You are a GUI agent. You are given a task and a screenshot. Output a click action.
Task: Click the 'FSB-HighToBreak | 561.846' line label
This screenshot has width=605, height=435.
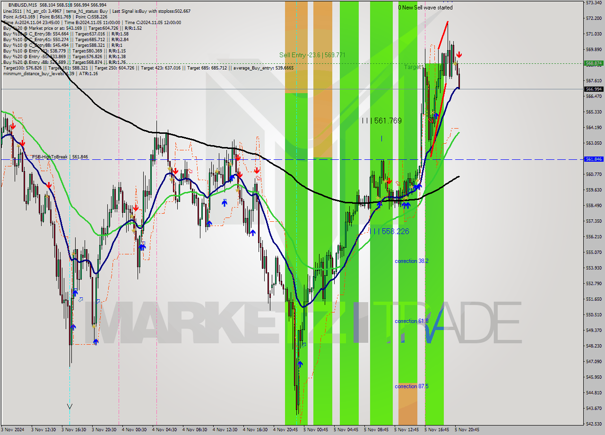tap(60, 157)
